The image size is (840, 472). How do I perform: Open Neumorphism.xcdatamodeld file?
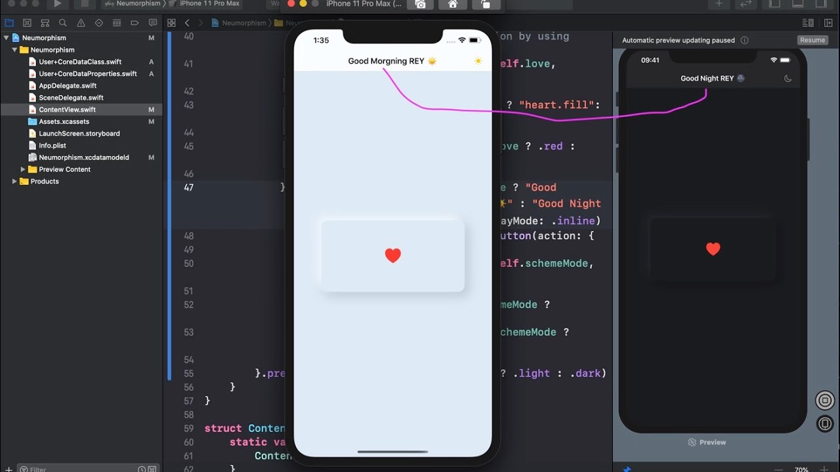tap(84, 157)
